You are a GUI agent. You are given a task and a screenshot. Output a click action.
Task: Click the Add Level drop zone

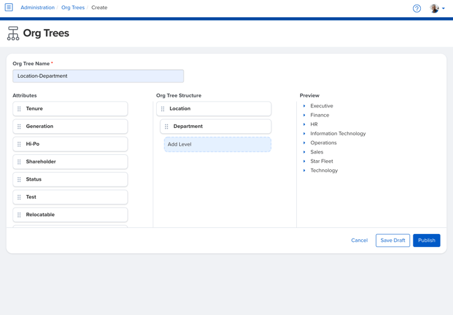(x=217, y=144)
